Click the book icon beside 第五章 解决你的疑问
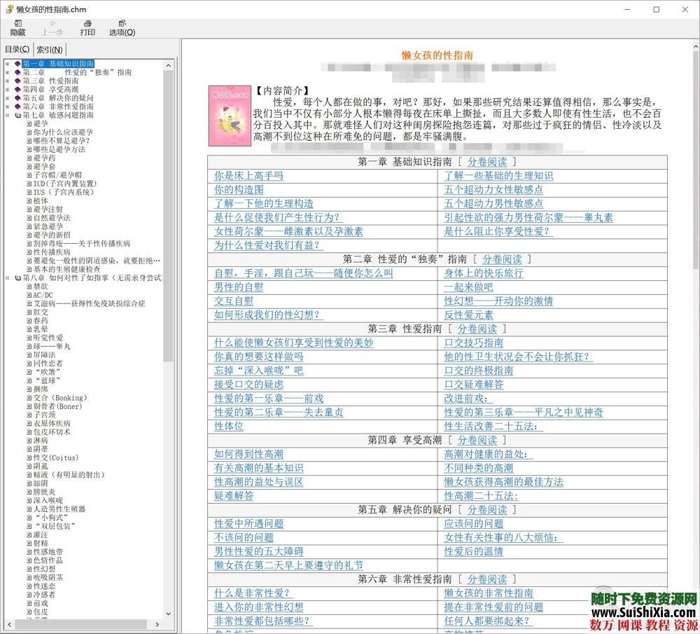 [17, 99]
